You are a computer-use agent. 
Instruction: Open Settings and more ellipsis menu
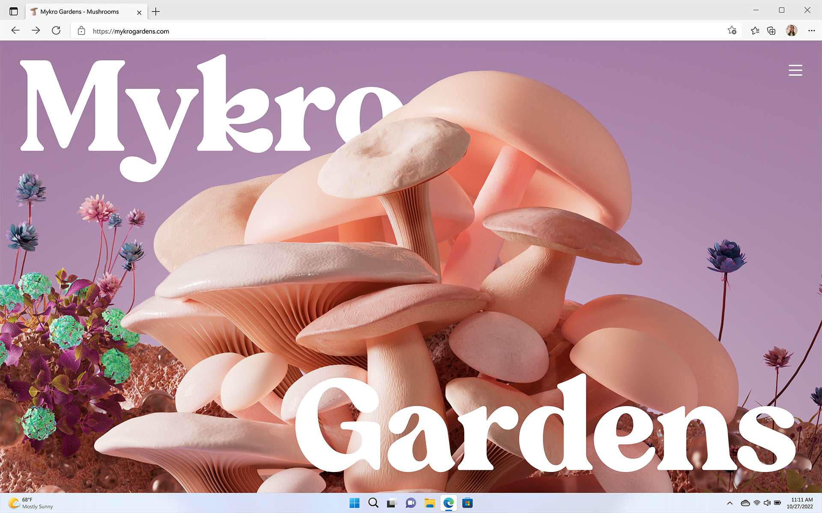coord(811,30)
